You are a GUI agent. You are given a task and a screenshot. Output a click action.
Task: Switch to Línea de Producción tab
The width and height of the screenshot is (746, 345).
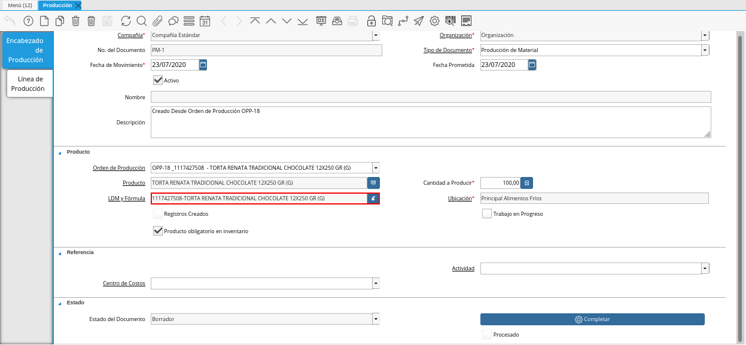(x=30, y=84)
